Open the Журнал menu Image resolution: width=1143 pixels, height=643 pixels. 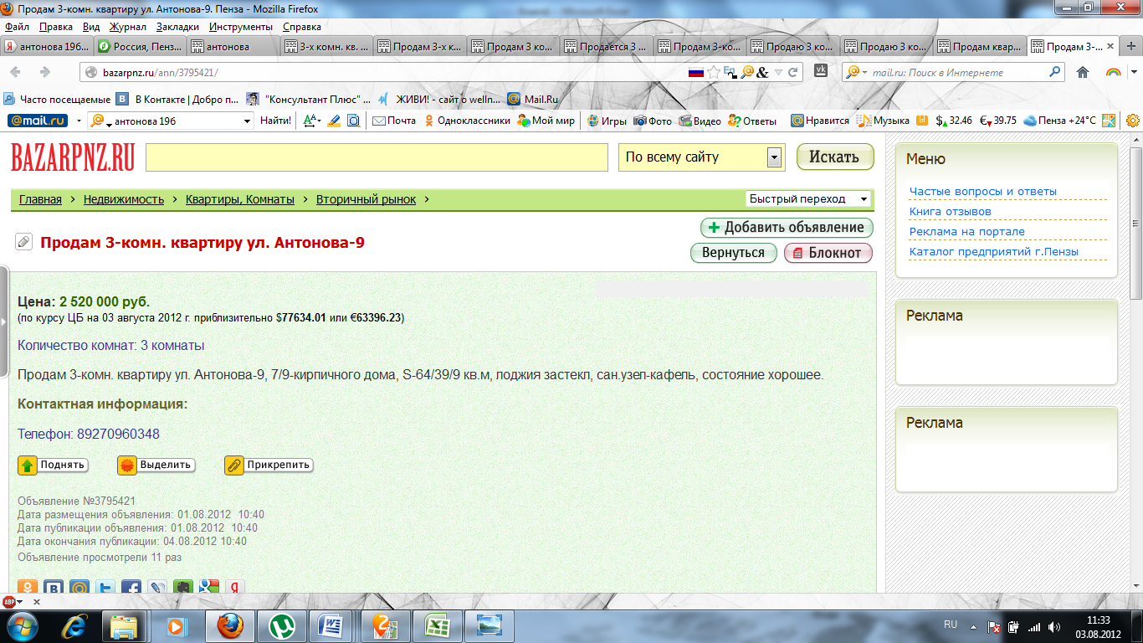[x=128, y=27]
